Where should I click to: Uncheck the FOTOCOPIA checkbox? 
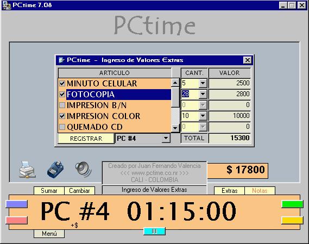[62, 95]
